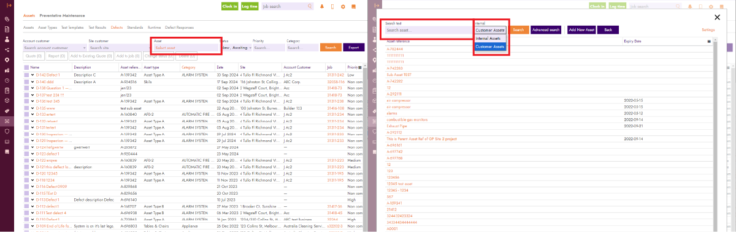Image resolution: width=736 pixels, height=232 pixels.
Task: Tick checkbox for D-136 test 345 row
Action: click(x=26, y=100)
